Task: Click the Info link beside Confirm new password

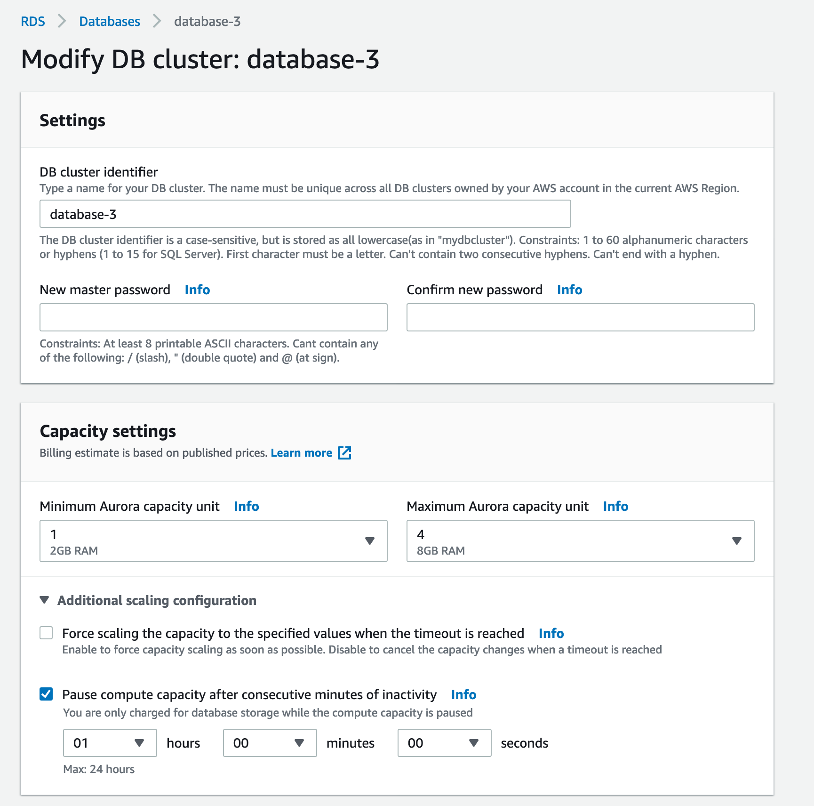Action: pyautogui.click(x=569, y=290)
